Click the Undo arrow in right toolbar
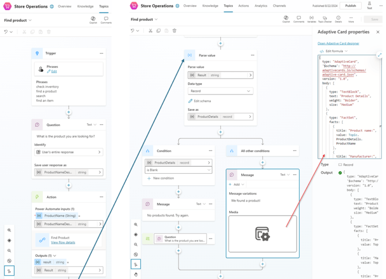This screenshot has height=279, width=386. pos(133,31)
